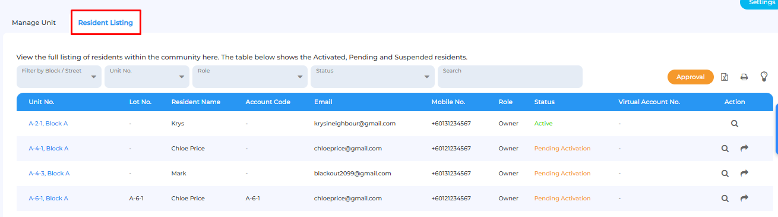Click the orange Approval button

point(691,77)
